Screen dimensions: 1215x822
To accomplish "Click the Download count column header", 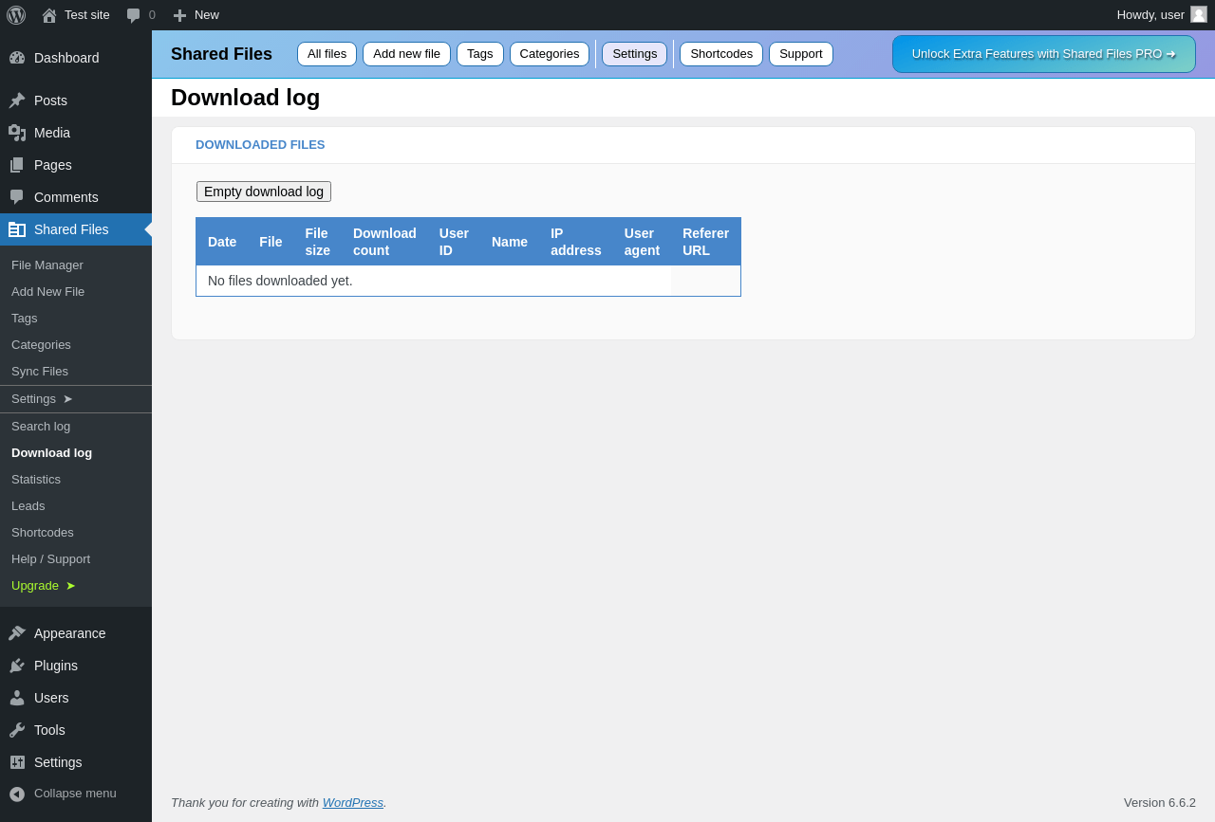I will tap(384, 242).
